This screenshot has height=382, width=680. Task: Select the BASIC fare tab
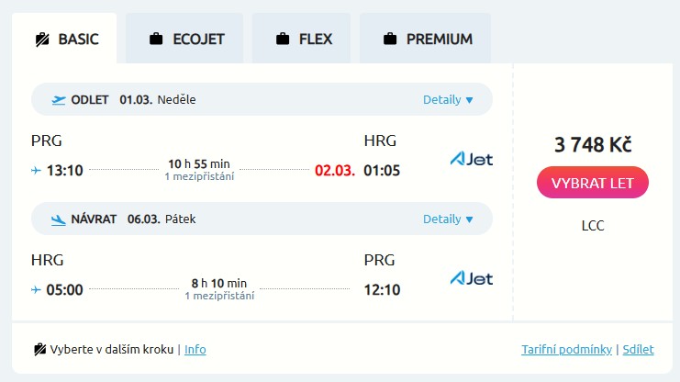(64, 39)
